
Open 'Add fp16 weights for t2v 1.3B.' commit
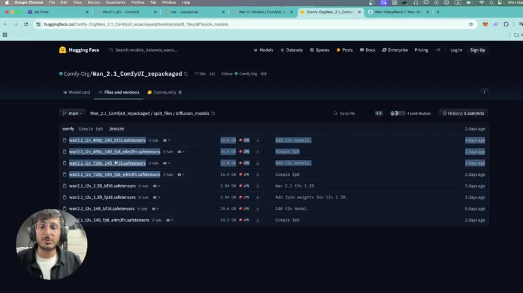click(311, 197)
